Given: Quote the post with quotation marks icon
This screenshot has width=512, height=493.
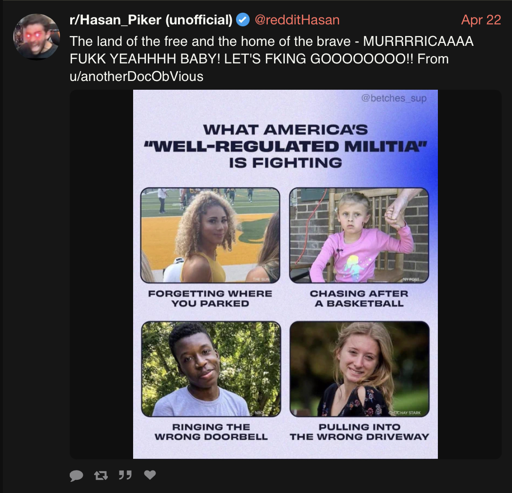Looking at the screenshot, I should pyautogui.click(x=125, y=475).
